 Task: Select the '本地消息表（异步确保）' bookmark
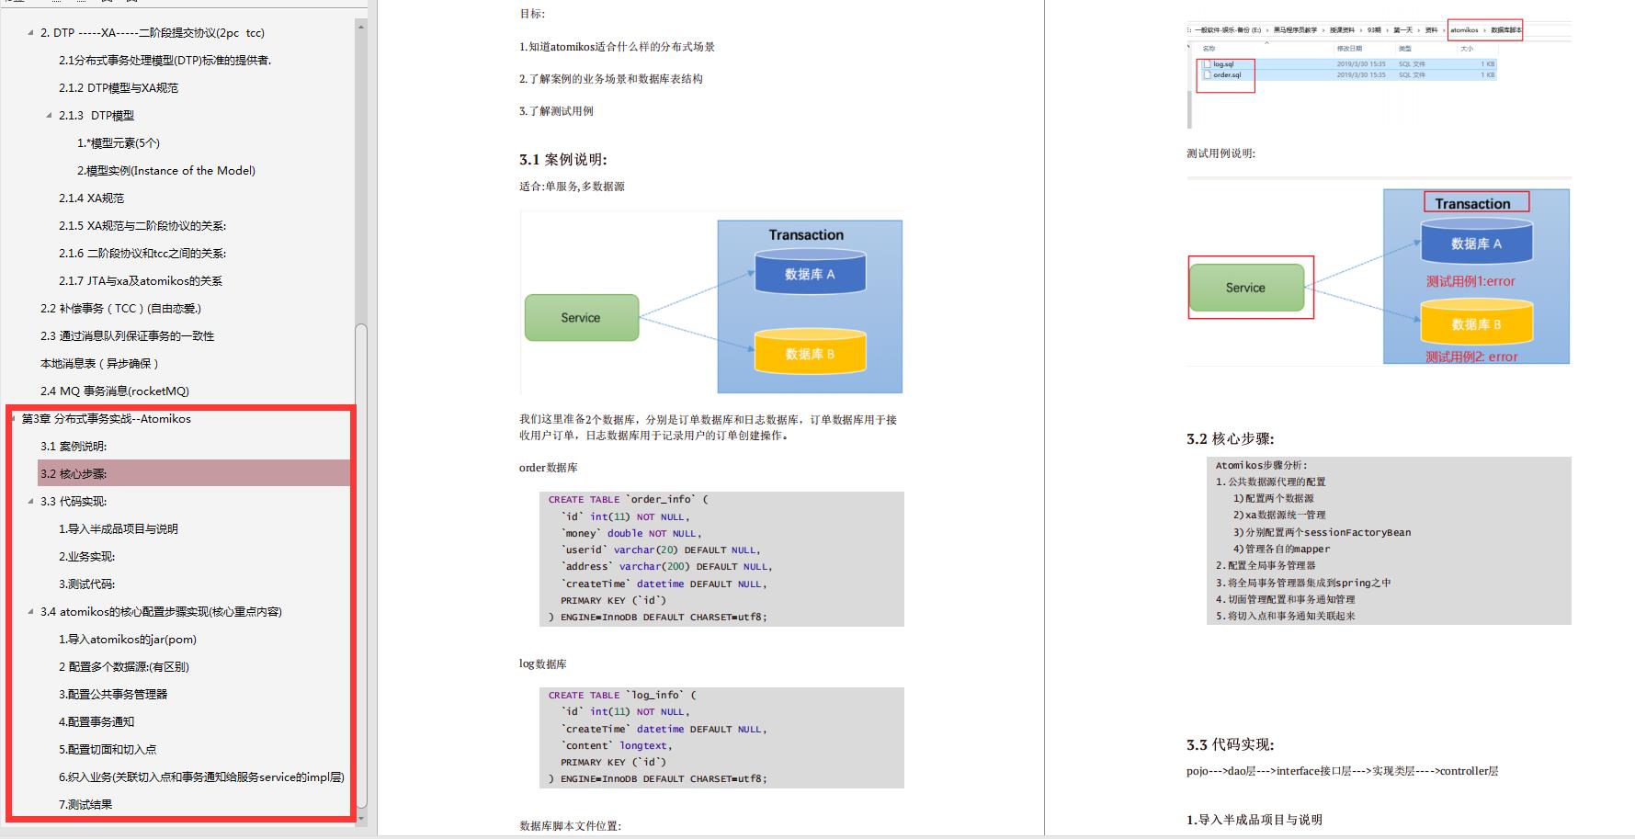pyautogui.click(x=100, y=364)
